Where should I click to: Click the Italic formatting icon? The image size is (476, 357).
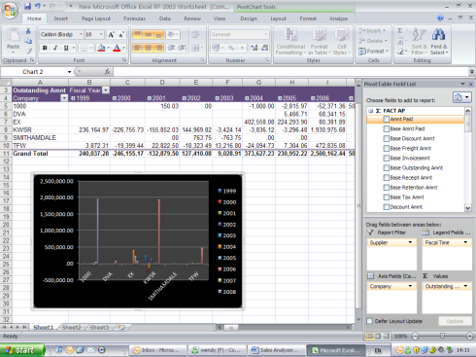click(x=55, y=48)
